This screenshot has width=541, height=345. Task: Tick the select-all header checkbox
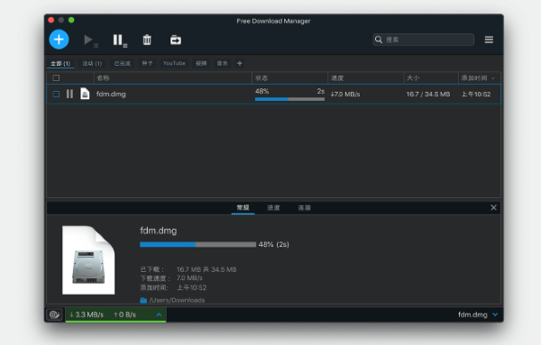(56, 77)
